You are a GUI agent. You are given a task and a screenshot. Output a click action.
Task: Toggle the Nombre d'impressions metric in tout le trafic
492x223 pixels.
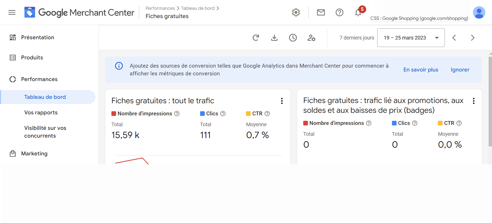click(142, 114)
